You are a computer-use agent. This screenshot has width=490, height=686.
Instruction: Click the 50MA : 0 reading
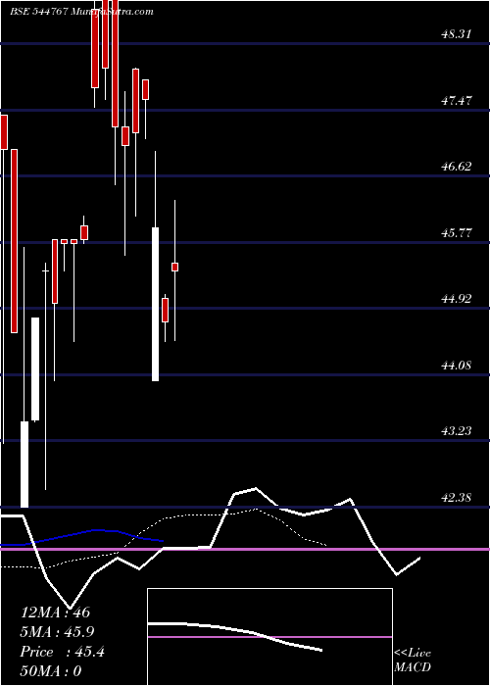point(51,671)
